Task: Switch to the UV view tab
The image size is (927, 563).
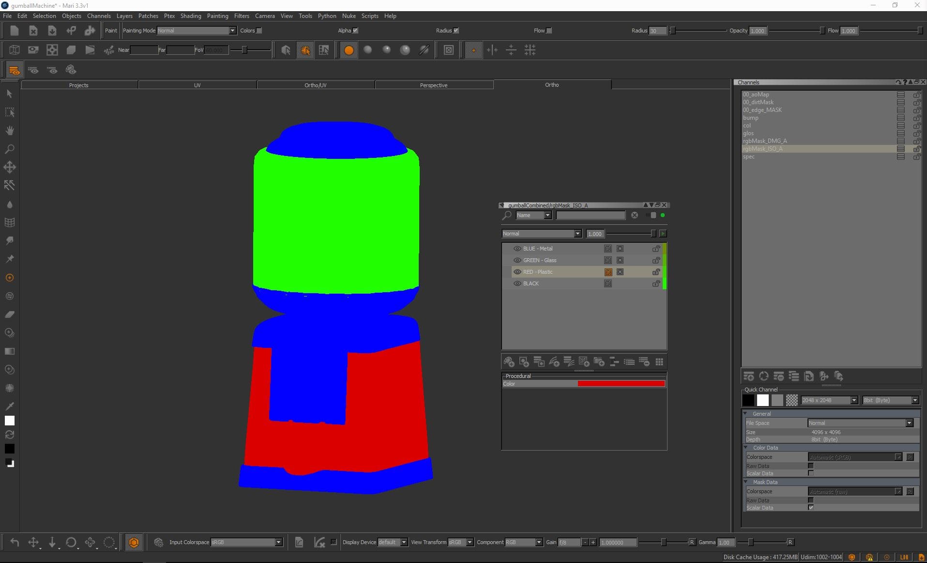Action: coord(198,85)
